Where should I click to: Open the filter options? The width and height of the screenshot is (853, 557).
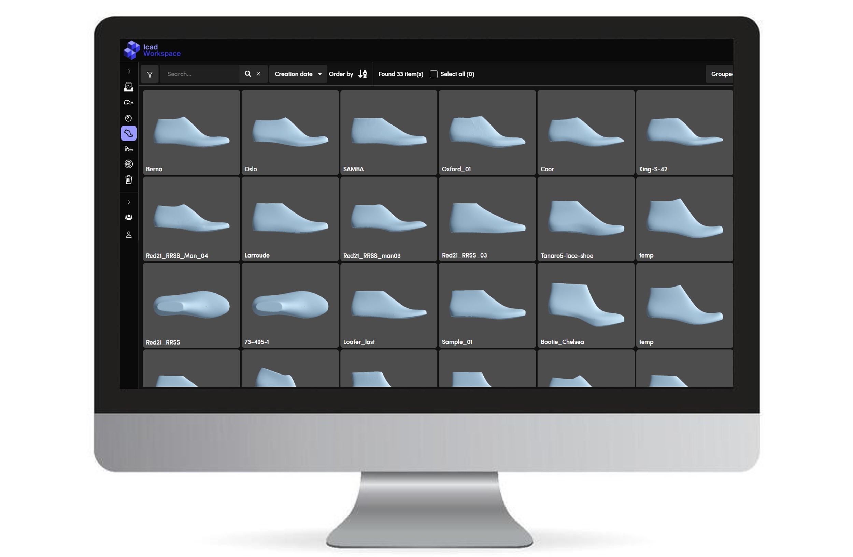click(x=150, y=74)
